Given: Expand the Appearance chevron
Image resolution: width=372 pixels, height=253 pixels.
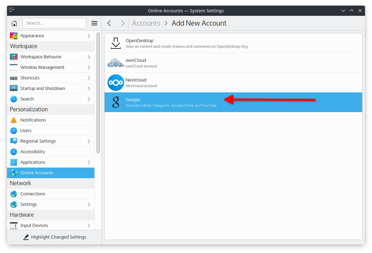Looking at the screenshot, I should [x=89, y=36].
